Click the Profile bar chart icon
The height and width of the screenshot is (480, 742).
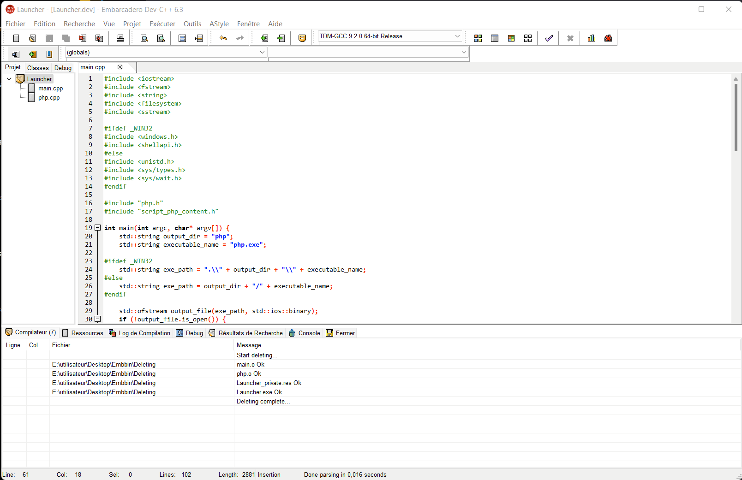click(x=592, y=38)
